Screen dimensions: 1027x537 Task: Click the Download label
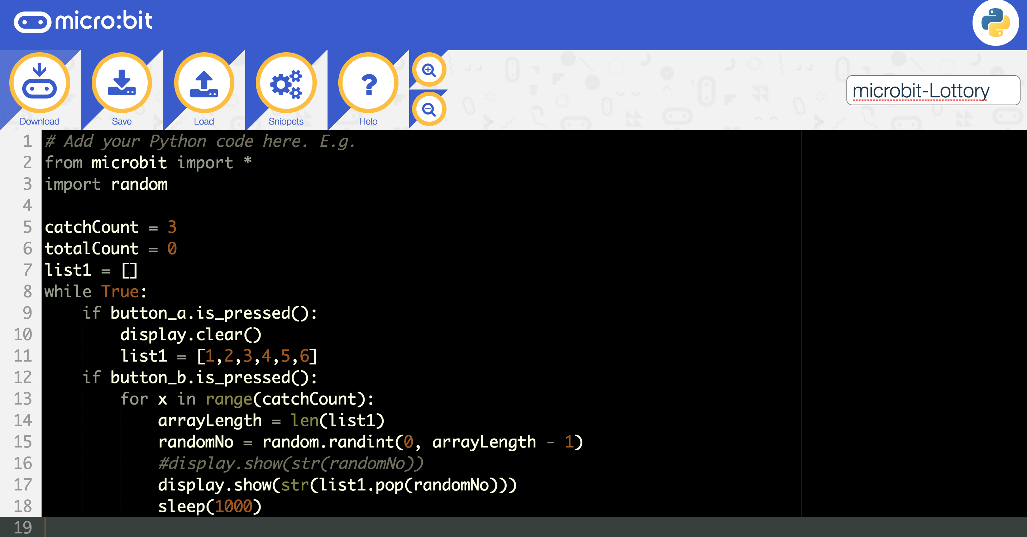(x=39, y=121)
